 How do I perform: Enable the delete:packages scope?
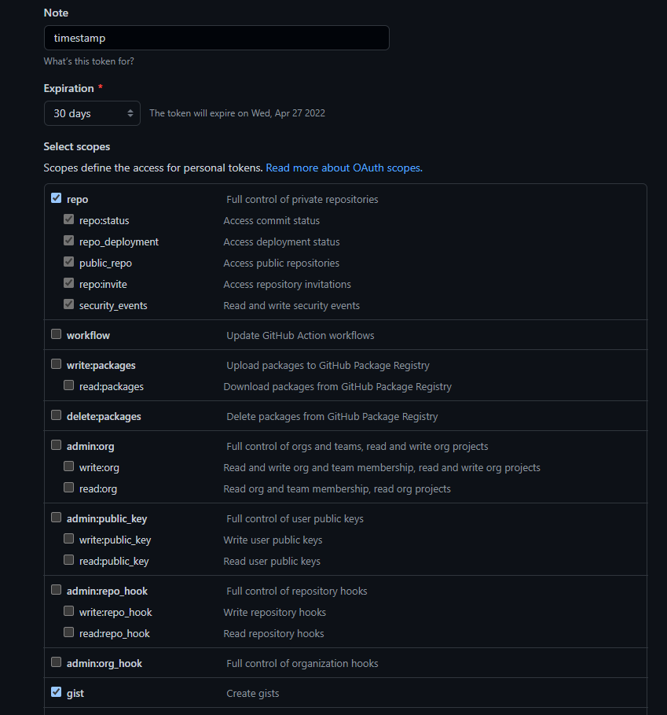[56, 415]
